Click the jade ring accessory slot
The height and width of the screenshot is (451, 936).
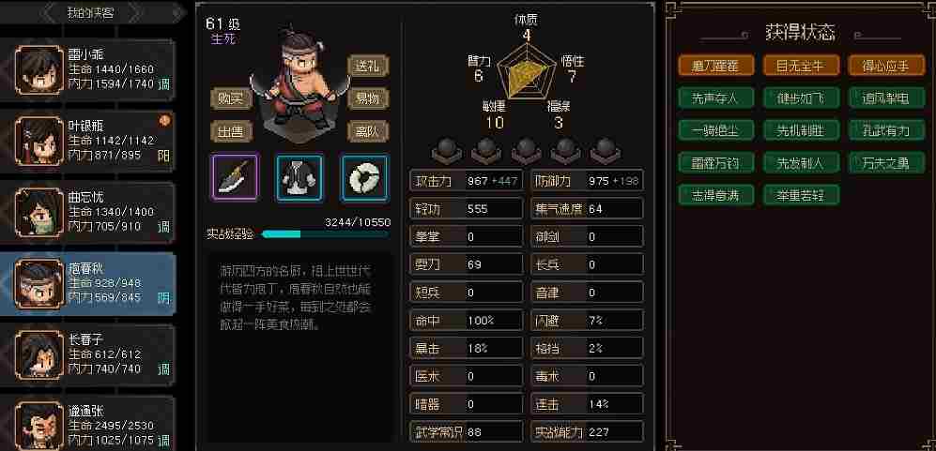364,177
